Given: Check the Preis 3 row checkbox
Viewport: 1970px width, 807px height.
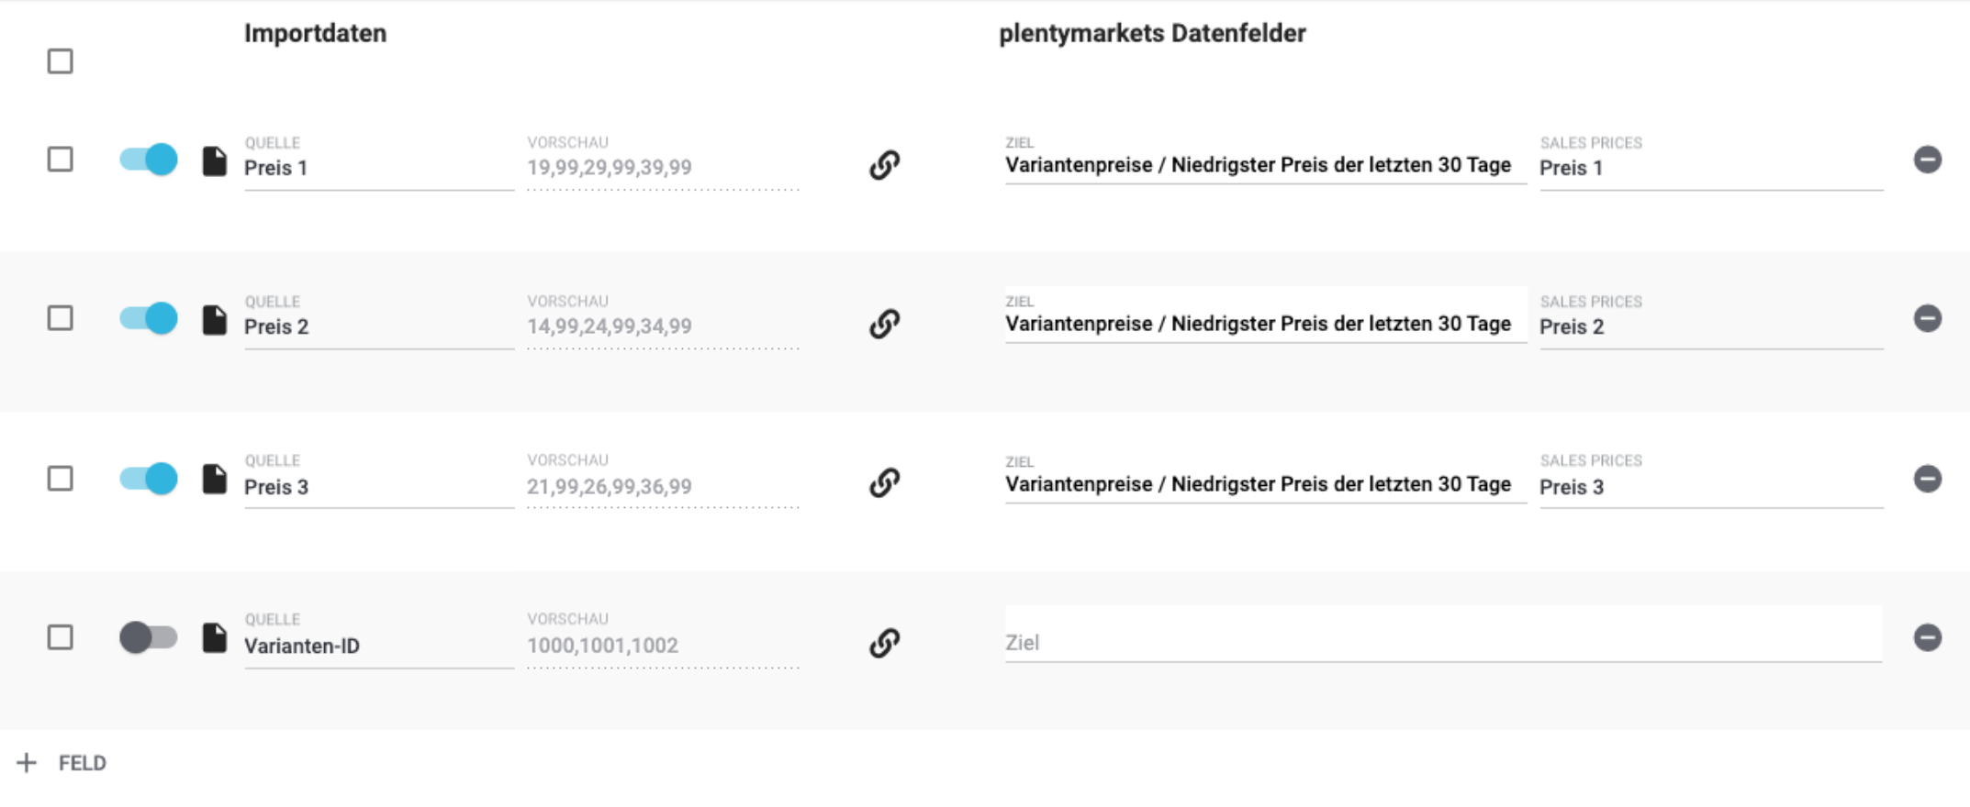Looking at the screenshot, I should 61,479.
